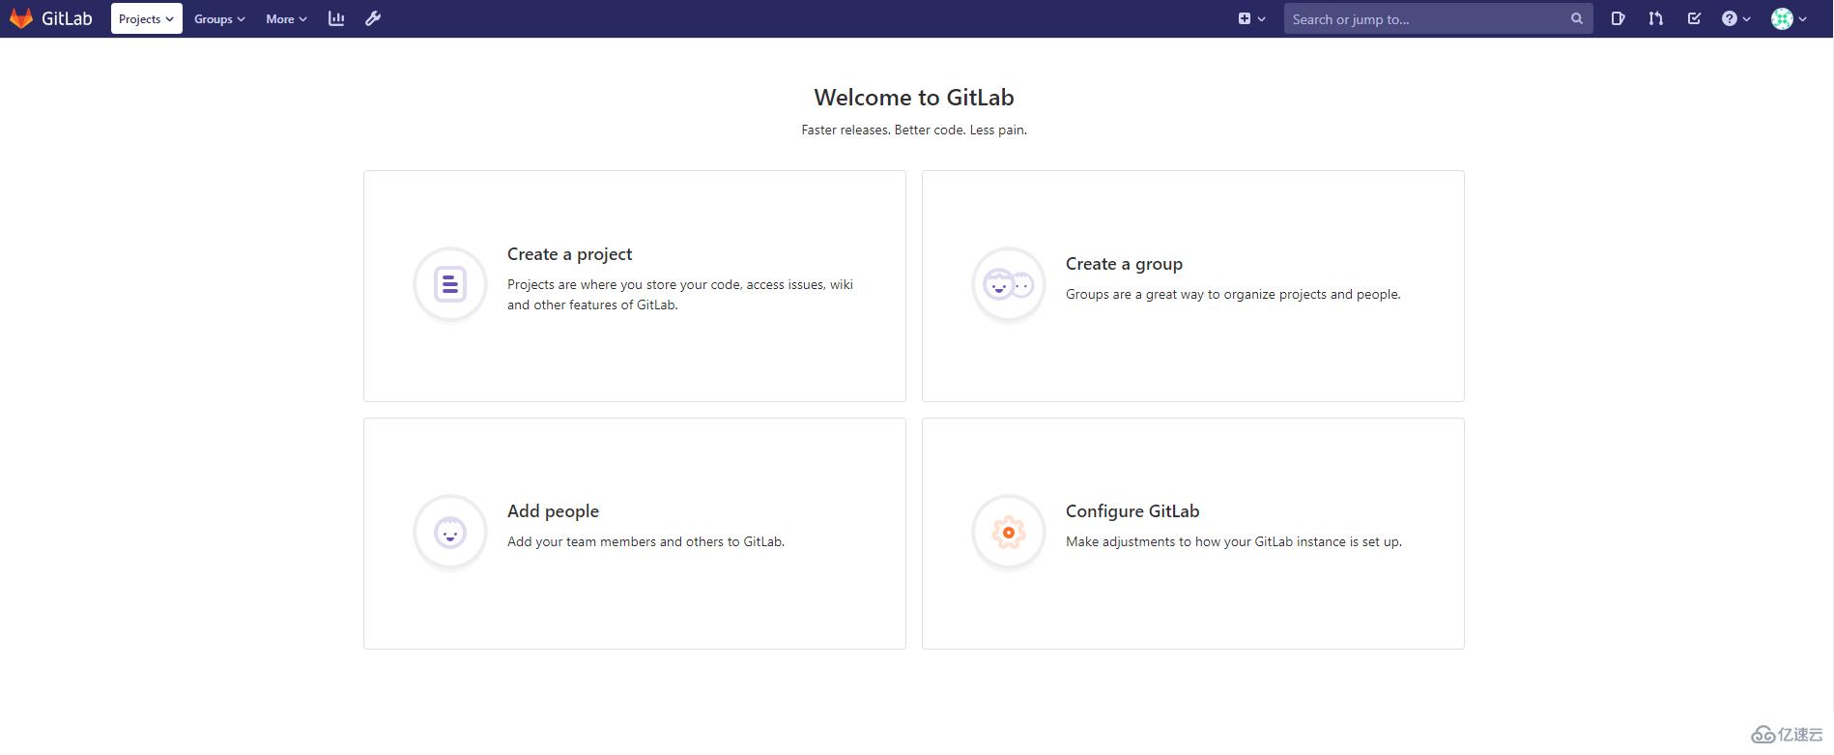Viewport: 1834px width, 755px height.
Task: Click the Create a group heading
Action: coord(1124,264)
